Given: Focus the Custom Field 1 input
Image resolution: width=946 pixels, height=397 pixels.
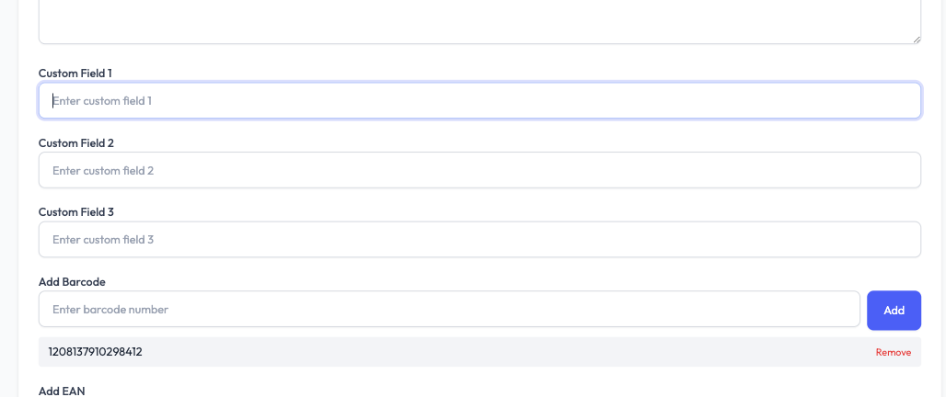Looking at the screenshot, I should (479, 101).
